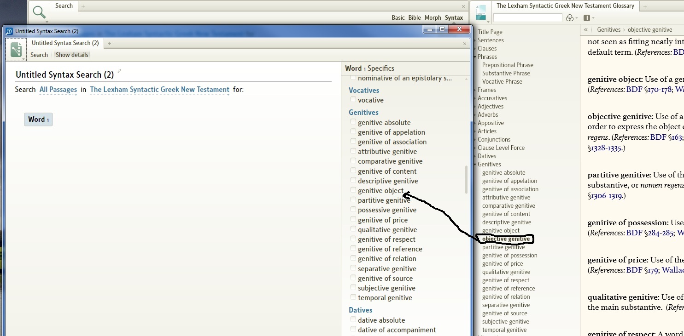Click the double-chevron back icon in Glossary breadcrumb
Image resolution: width=684 pixels, height=336 pixels.
point(585,29)
